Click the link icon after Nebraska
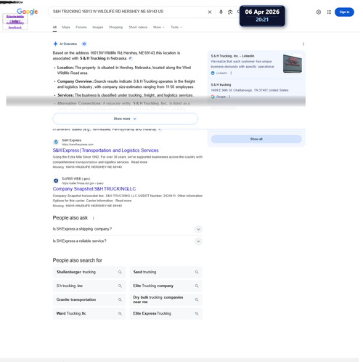Viewport: 363px width, 362px height. tap(130, 58)
